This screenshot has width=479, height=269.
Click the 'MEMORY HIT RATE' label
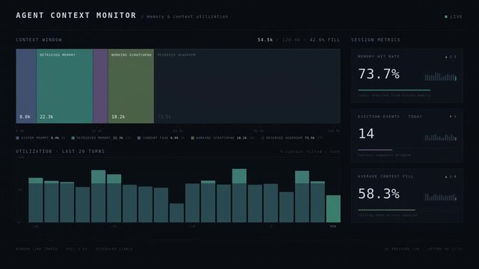pyautogui.click(x=379, y=57)
